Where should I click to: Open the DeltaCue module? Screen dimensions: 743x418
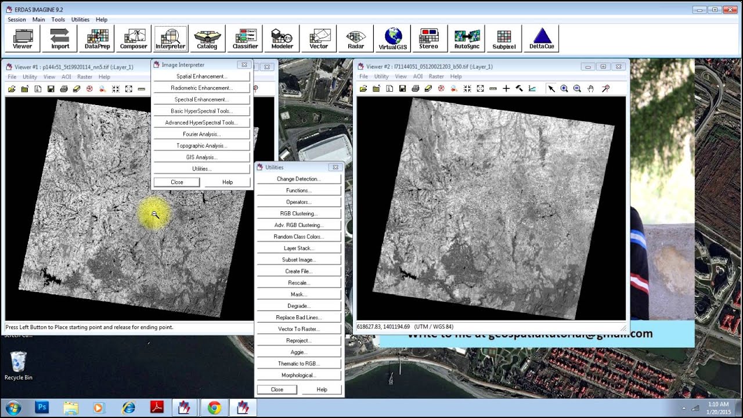coord(541,38)
